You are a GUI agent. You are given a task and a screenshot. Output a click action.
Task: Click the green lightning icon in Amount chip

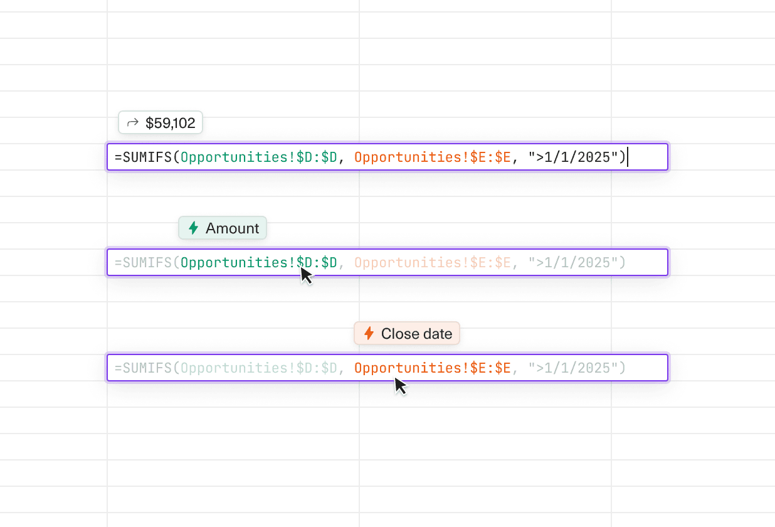pos(192,228)
